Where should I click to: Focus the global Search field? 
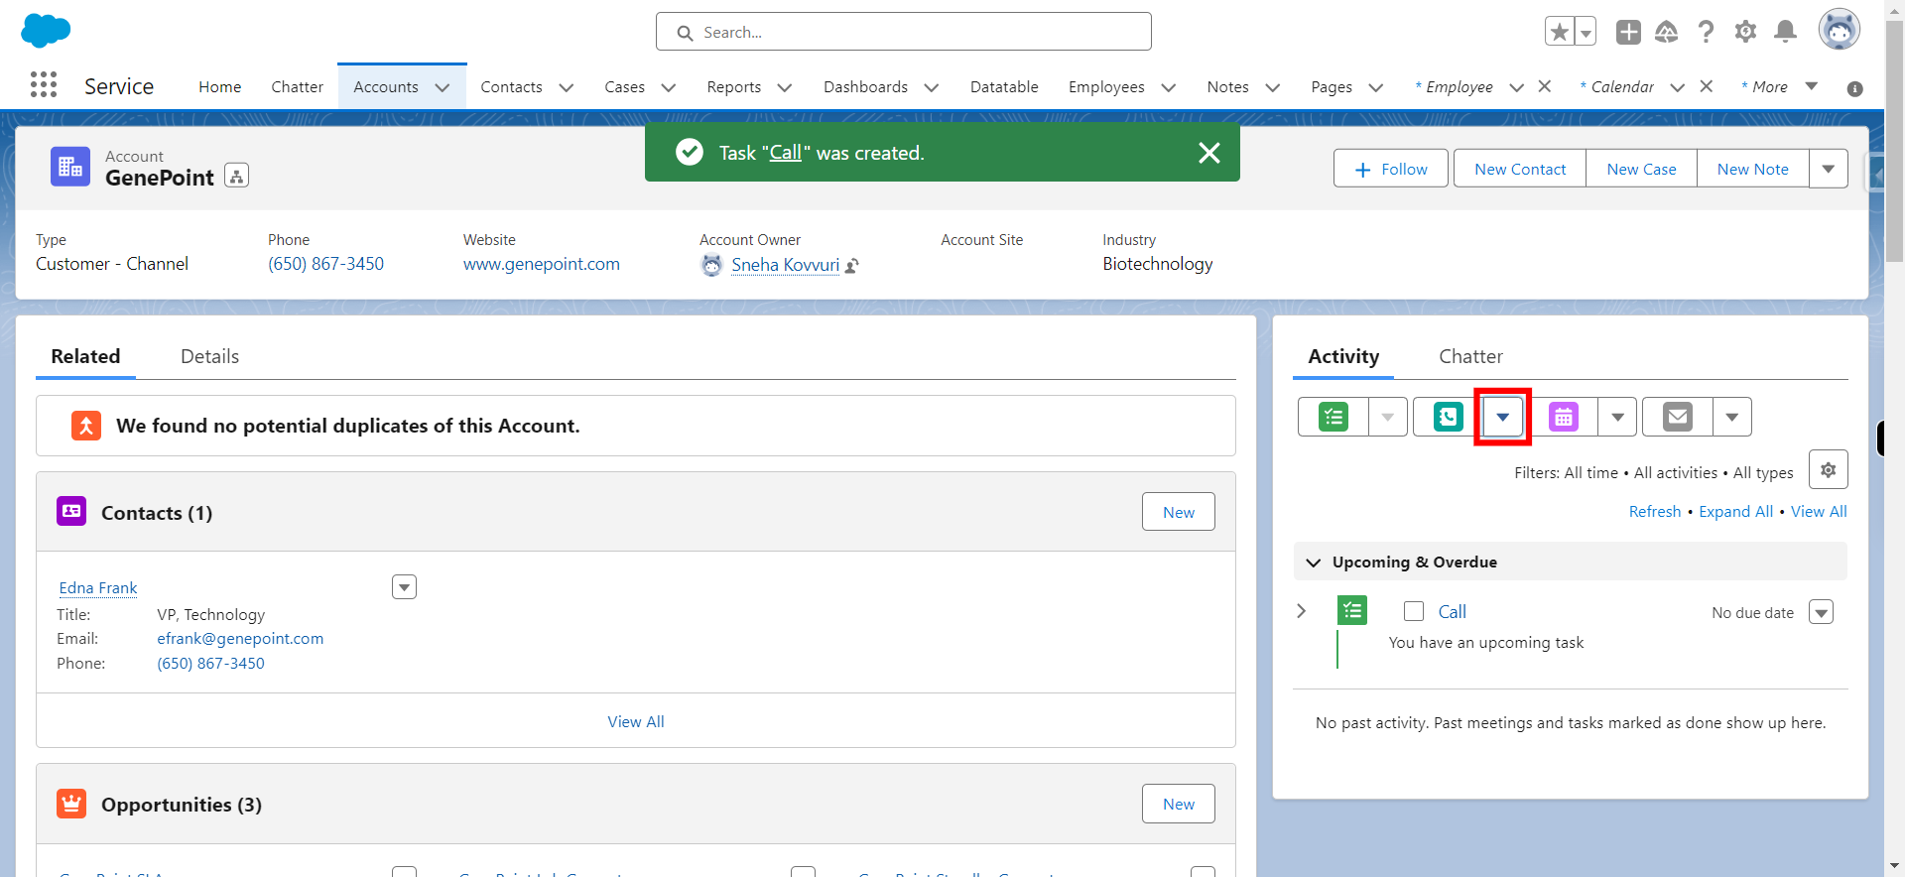click(x=903, y=32)
